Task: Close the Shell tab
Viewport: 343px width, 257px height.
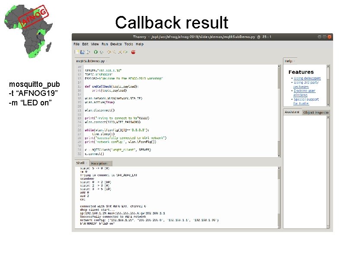Action: pos(87,163)
